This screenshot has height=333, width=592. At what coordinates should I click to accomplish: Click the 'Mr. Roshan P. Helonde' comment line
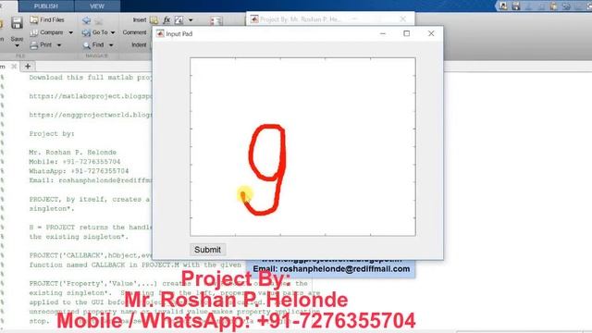[x=73, y=153]
